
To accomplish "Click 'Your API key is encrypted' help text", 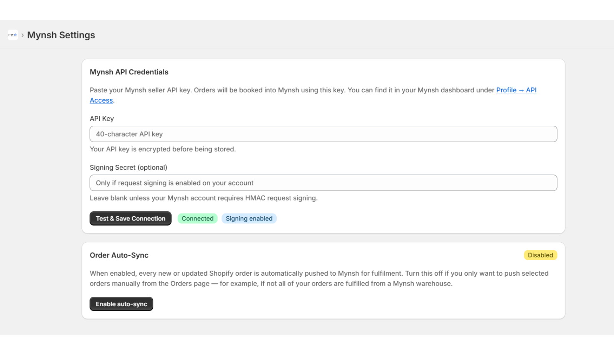I will 163,149.
